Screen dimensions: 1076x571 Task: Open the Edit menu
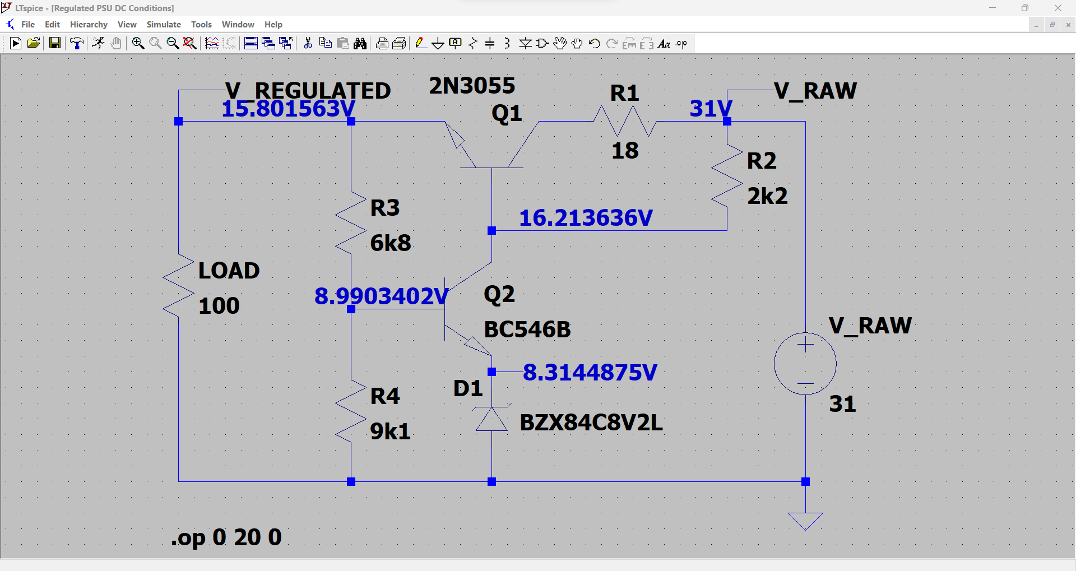coord(52,25)
